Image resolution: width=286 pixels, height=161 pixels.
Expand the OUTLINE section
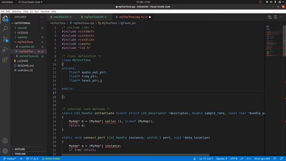pos(20,149)
